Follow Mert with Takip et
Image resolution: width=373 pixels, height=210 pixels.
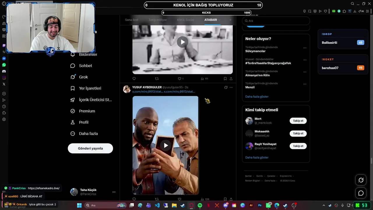(x=298, y=121)
